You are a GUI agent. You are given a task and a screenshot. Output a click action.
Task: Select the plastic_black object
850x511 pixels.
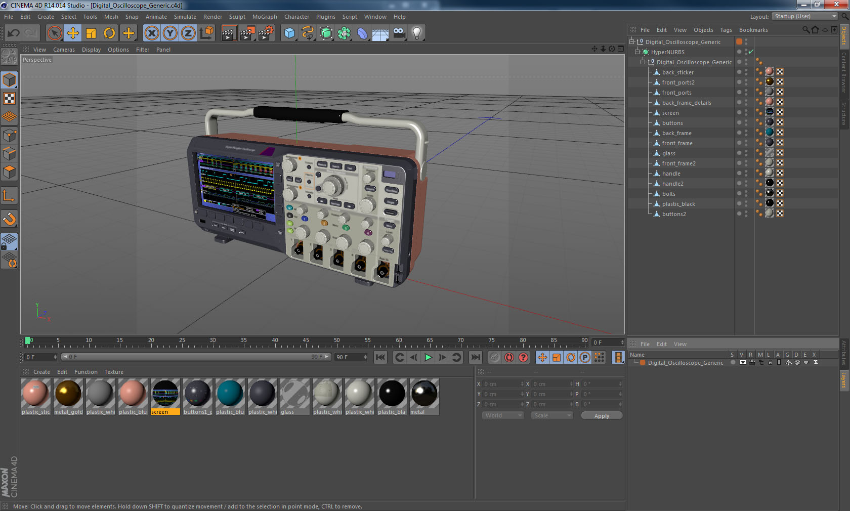678,204
